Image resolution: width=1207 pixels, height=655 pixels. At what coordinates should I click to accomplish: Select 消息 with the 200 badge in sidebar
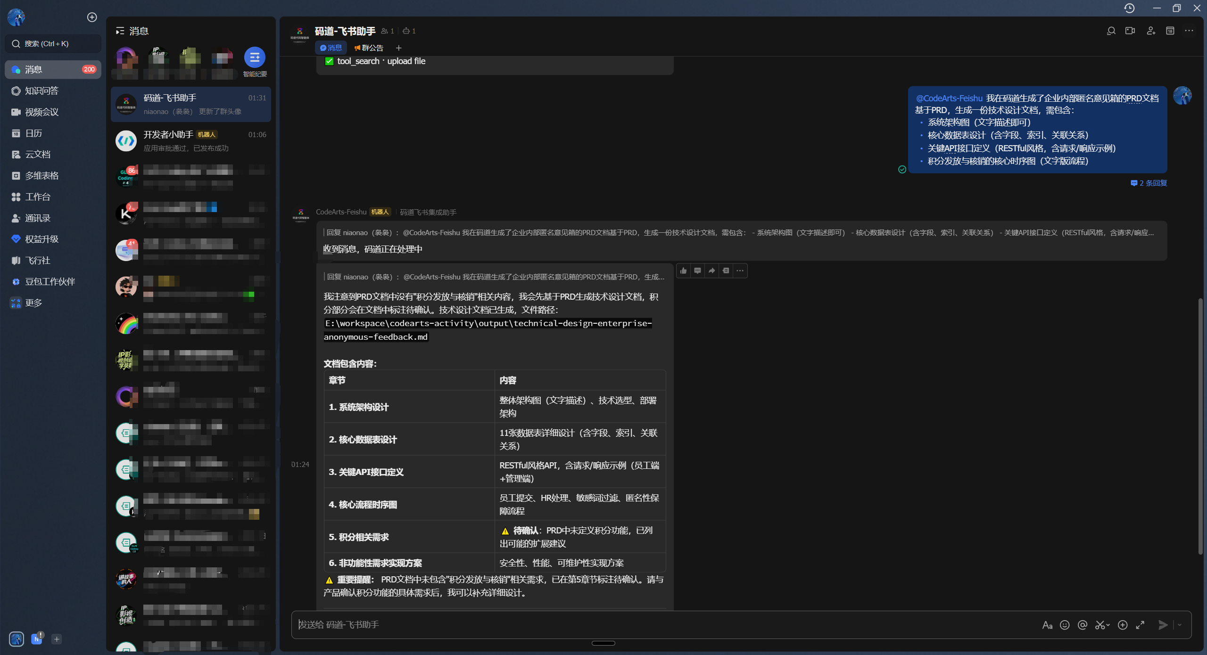[53, 70]
